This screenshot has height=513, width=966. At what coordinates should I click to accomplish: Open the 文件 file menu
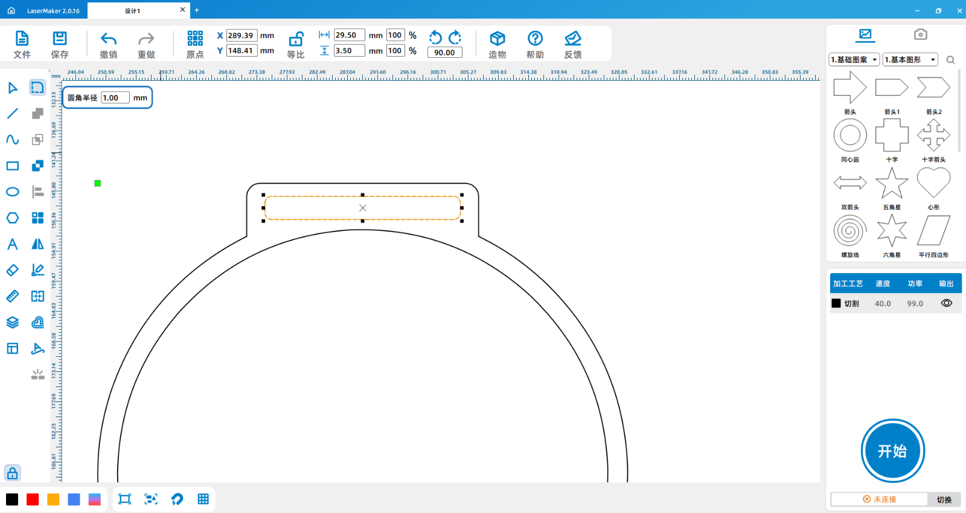tap(22, 45)
